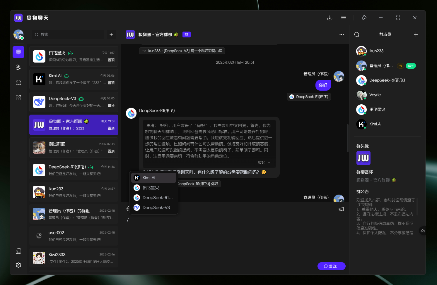
Task: Open the user002 conversation
Action: (74, 236)
